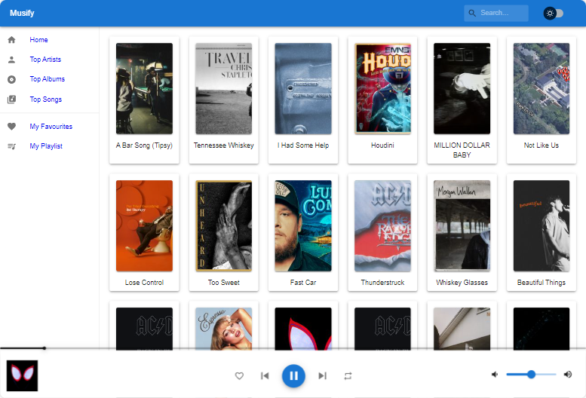Open the Top Artists page
Viewport: 586px width, 398px height.
pyautogui.click(x=45, y=60)
